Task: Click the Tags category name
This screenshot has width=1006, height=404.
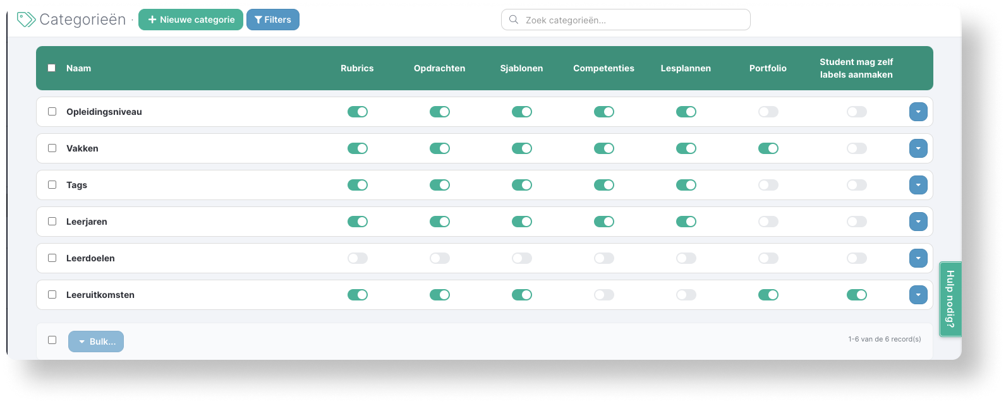Action: (76, 185)
